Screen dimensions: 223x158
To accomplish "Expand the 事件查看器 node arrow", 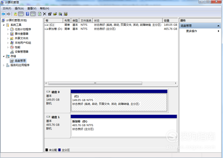I will click(8, 34).
